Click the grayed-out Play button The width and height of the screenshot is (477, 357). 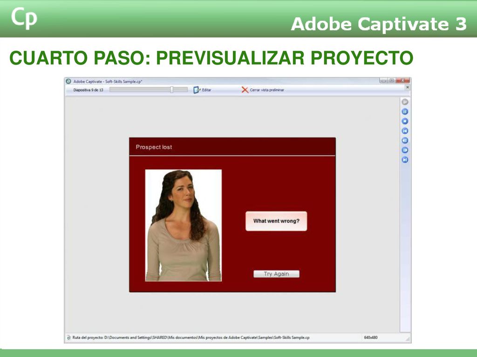[405, 102]
